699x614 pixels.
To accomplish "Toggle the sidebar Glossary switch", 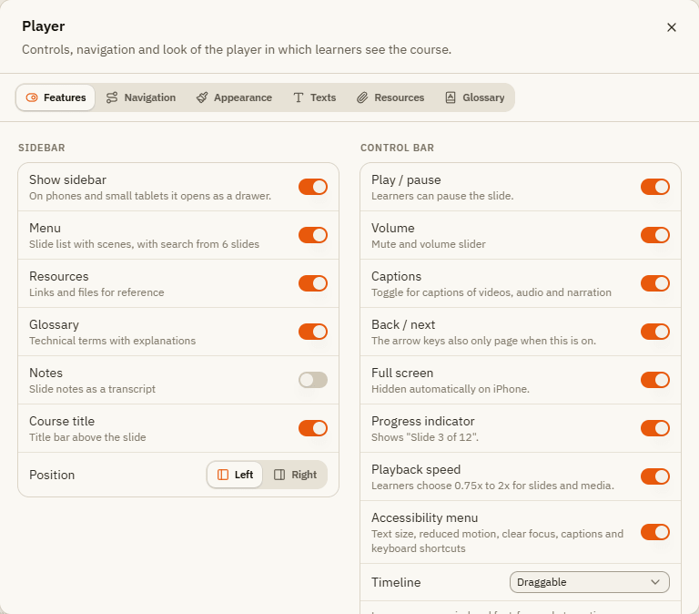I will click(313, 332).
